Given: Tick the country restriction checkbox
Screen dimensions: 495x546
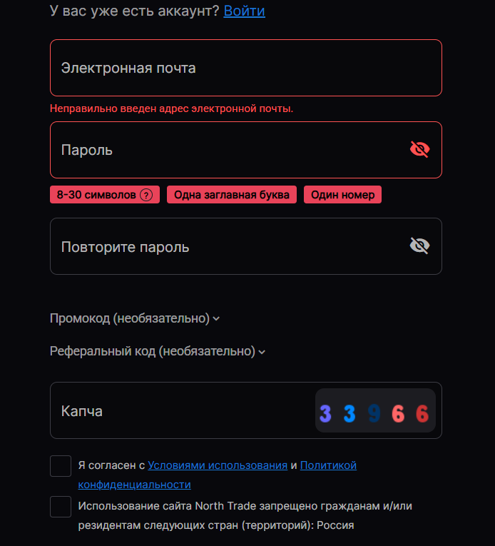Looking at the screenshot, I should 61,507.
